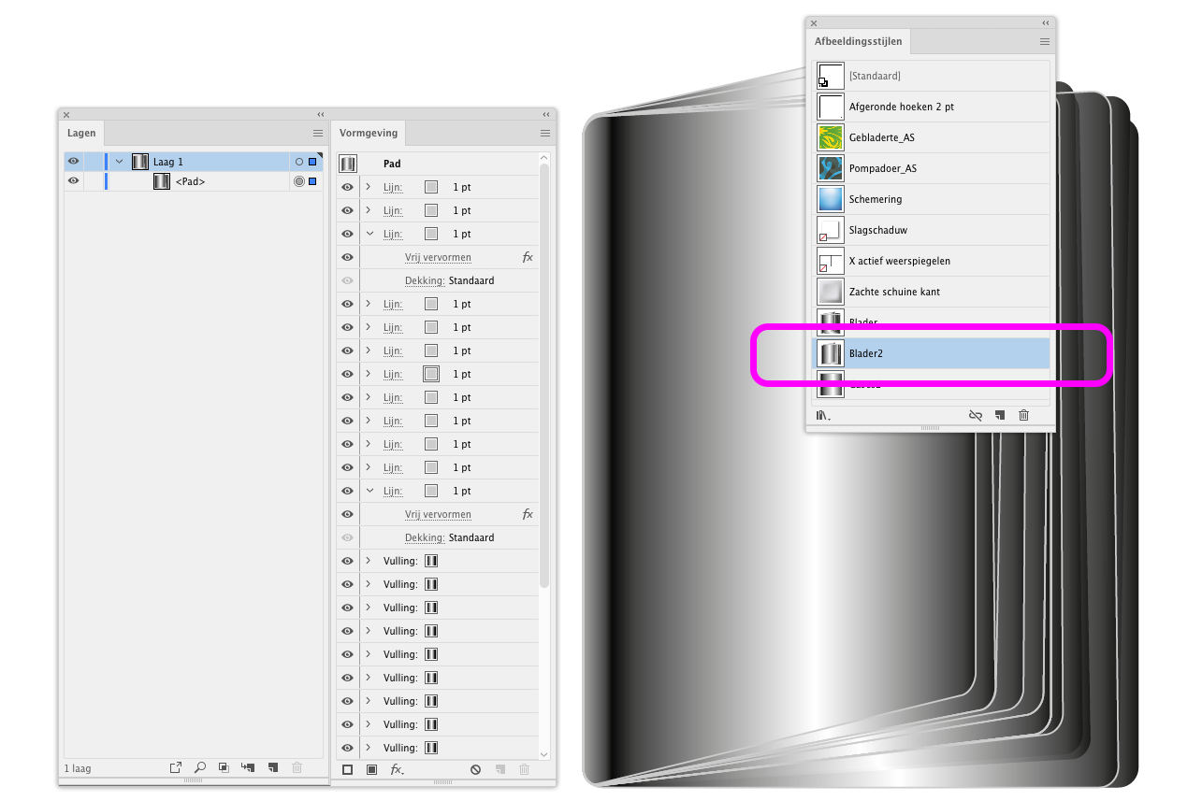Open graphic styles library menu icon

pyautogui.click(x=823, y=416)
